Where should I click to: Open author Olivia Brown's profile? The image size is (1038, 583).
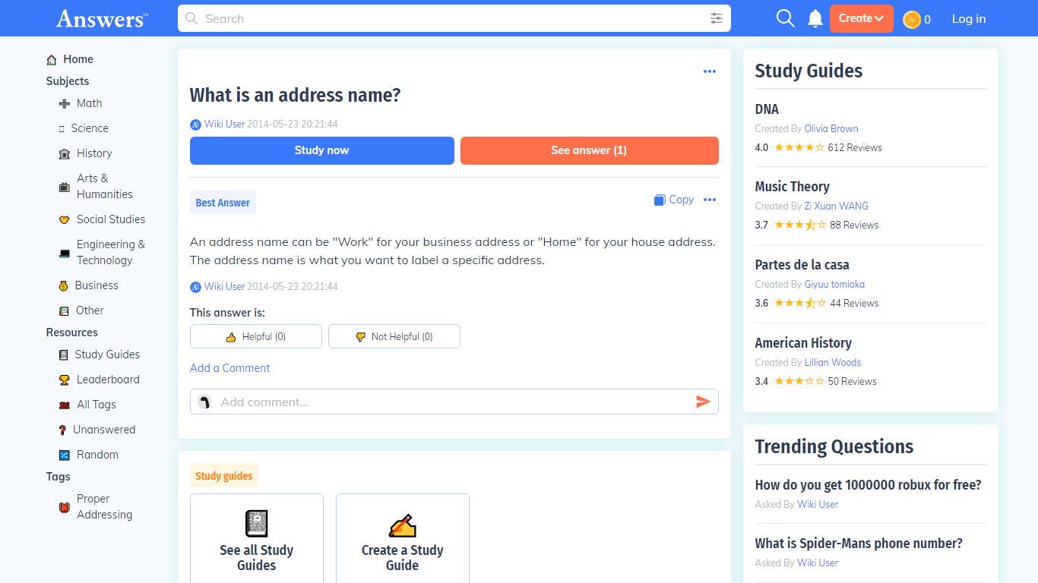click(x=831, y=128)
